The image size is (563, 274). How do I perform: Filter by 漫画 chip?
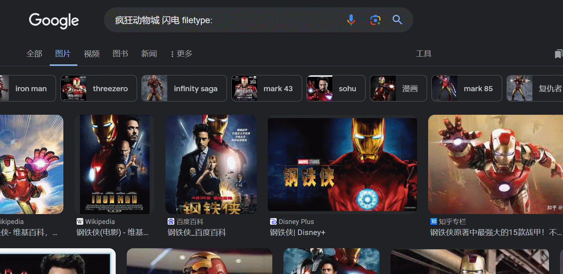[x=398, y=88]
